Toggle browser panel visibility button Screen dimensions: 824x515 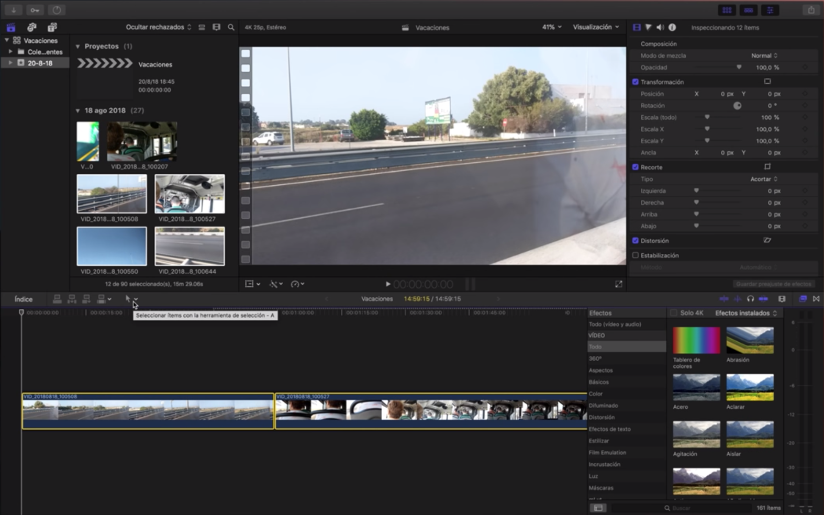[x=727, y=10]
